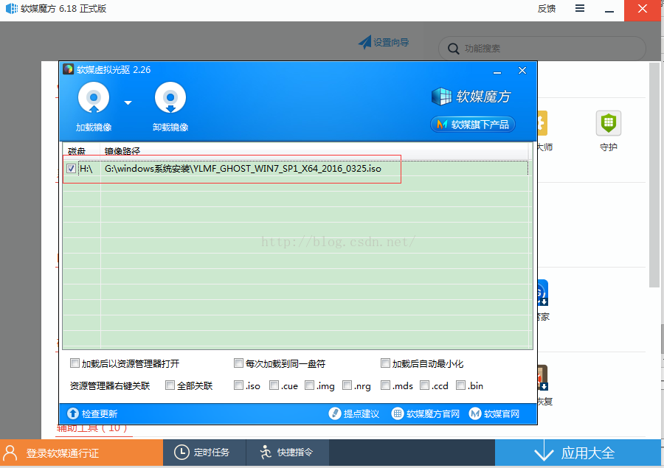Check the .iso association checkbox

239,385
